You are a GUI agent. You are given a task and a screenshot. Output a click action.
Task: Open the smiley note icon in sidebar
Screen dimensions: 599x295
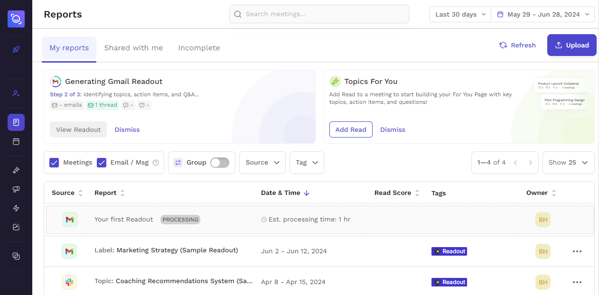(16, 227)
